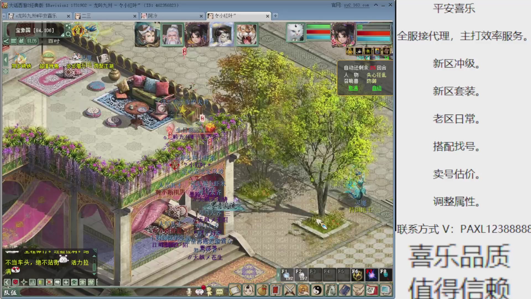Collapse the left side activity panel arrow

(5, 59)
